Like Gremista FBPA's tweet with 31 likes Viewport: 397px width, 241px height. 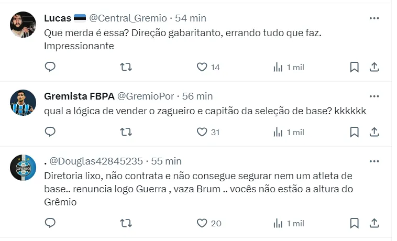coord(202,132)
